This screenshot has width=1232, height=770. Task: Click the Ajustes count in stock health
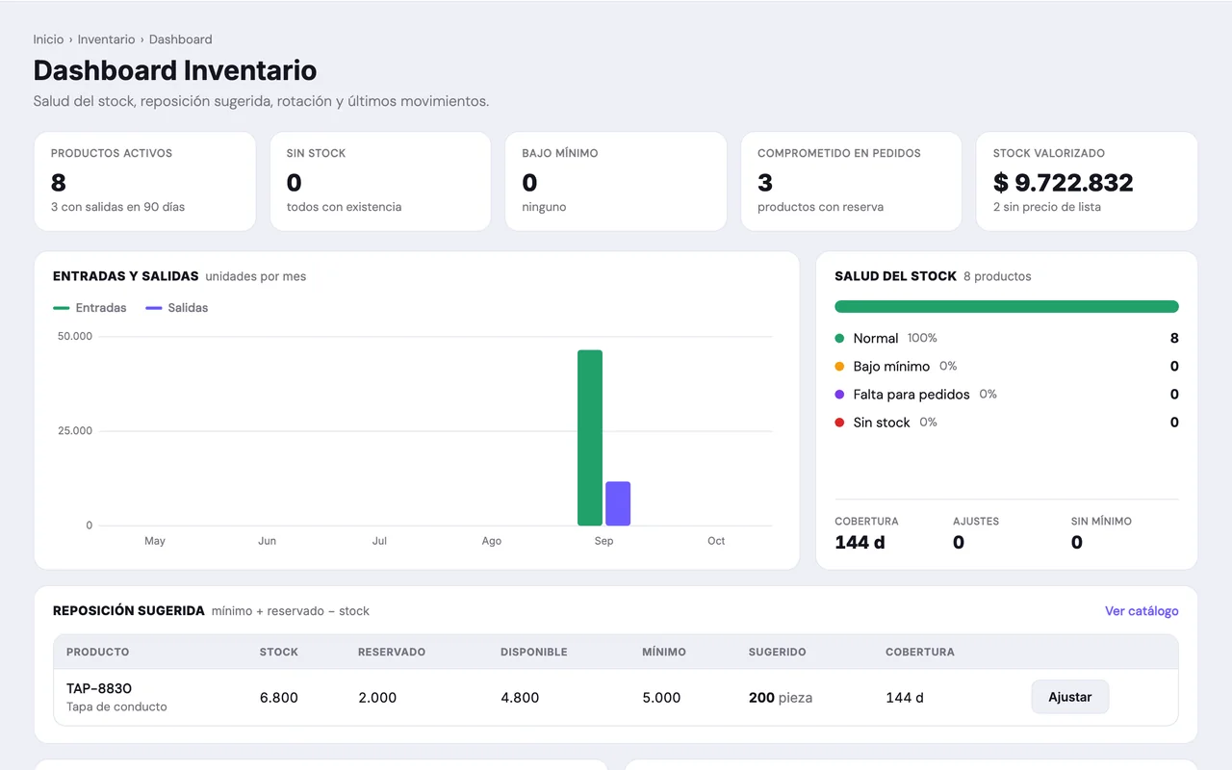tap(959, 543)
